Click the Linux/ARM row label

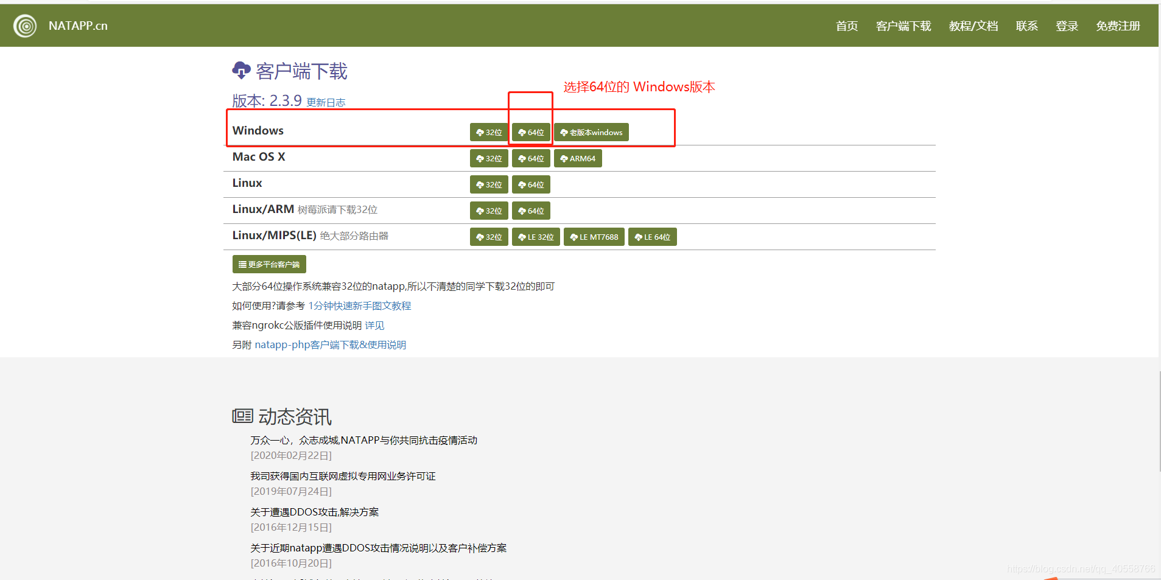coord(263,209)
